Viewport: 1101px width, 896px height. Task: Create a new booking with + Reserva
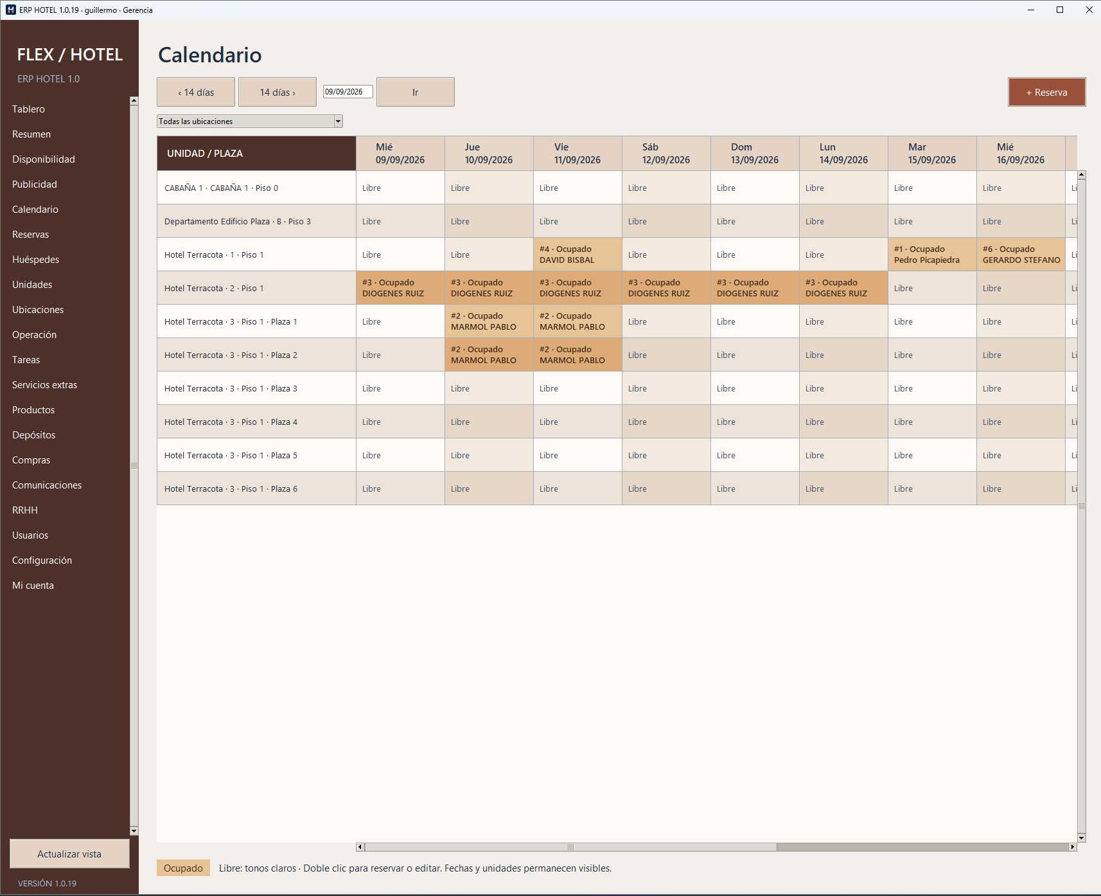1047,92
